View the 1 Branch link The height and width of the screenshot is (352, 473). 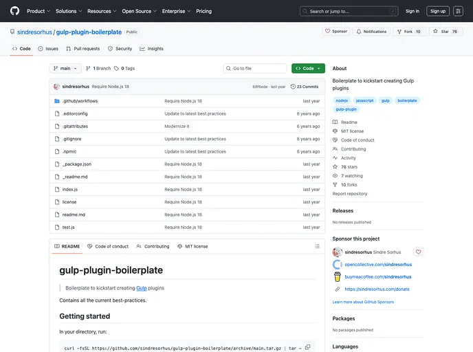click(98, 69)
